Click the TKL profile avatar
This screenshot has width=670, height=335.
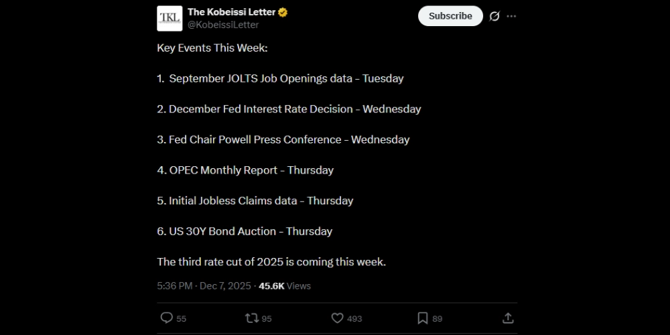(x=170, y=18)
